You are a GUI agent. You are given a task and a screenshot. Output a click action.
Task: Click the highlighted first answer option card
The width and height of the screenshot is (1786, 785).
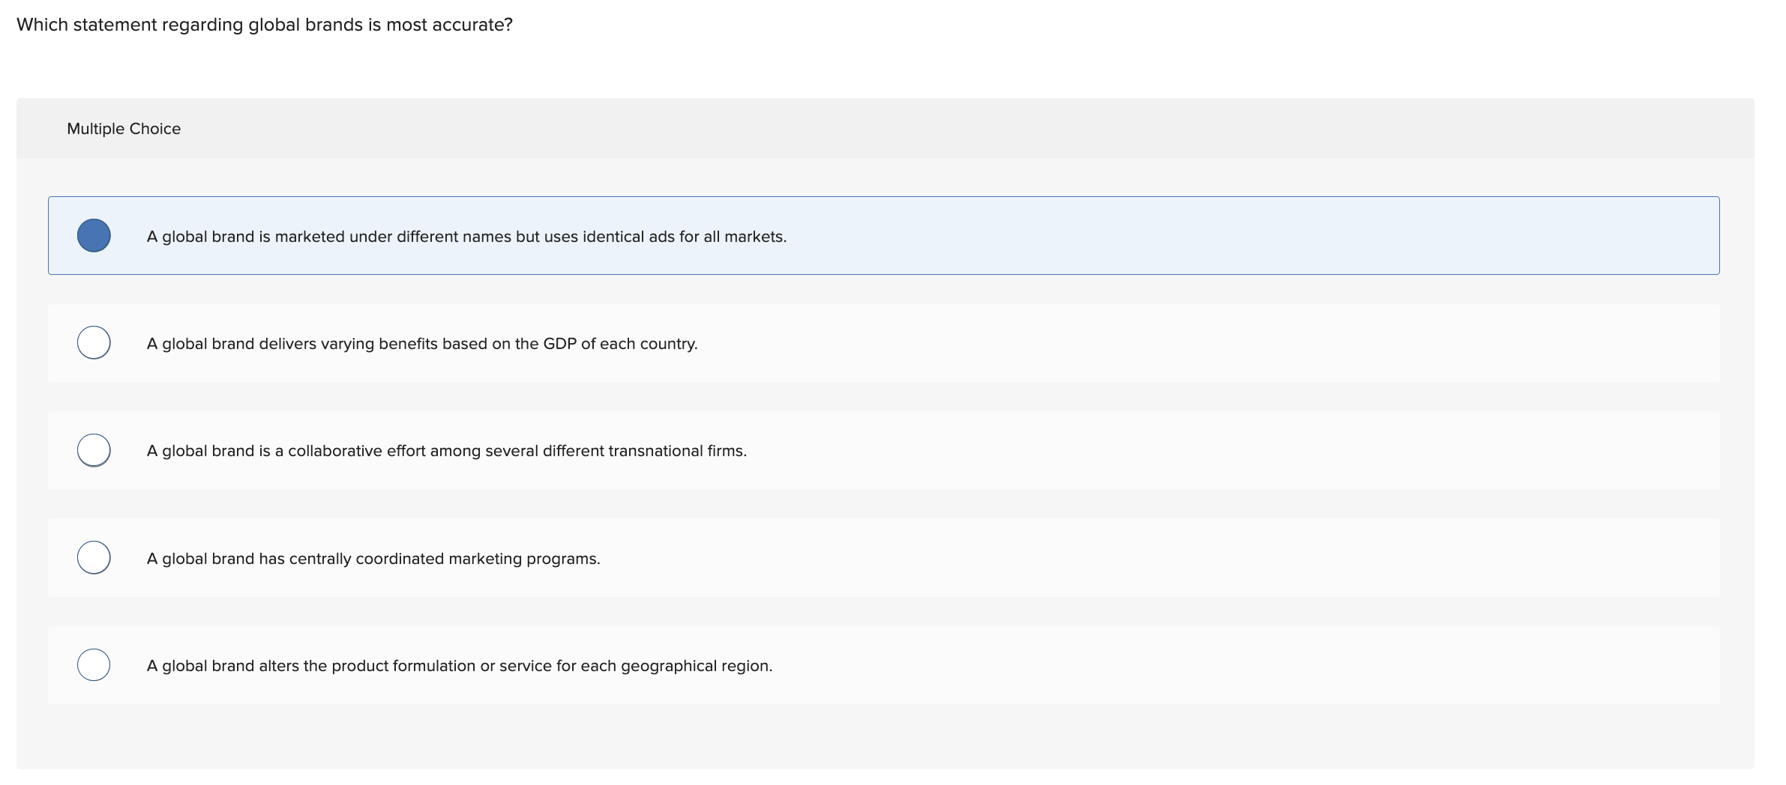click(883, 236)
